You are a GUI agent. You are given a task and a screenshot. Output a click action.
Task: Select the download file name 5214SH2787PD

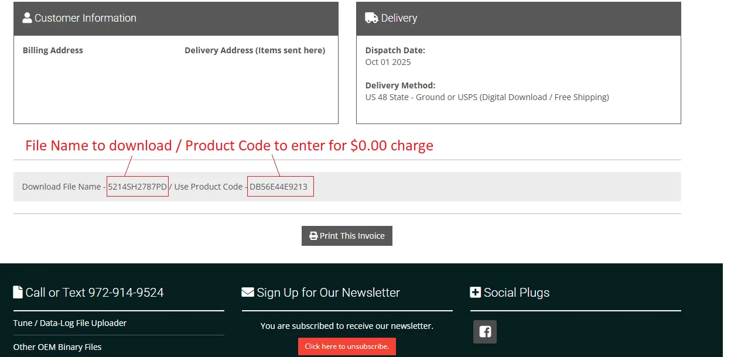coord(138,187)
